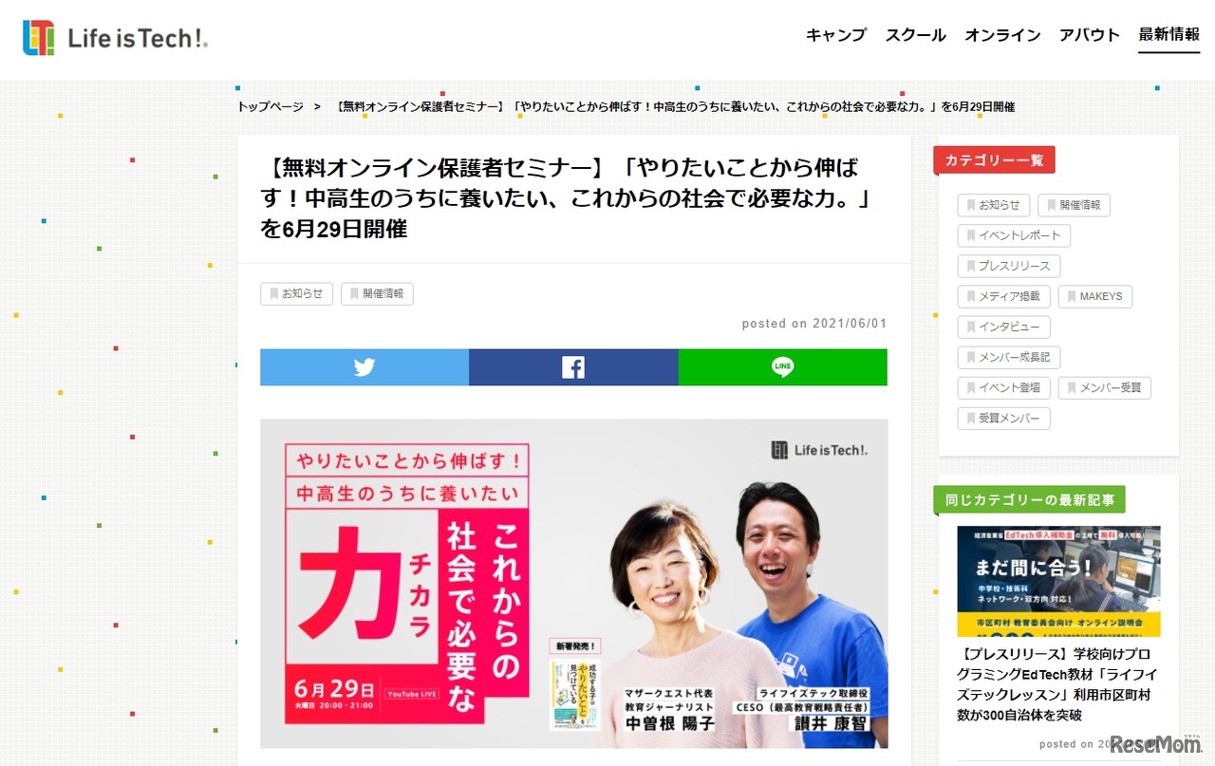Select お知らせ in the category list sidebar
1215x766 pixels.
tap(993, 205)
